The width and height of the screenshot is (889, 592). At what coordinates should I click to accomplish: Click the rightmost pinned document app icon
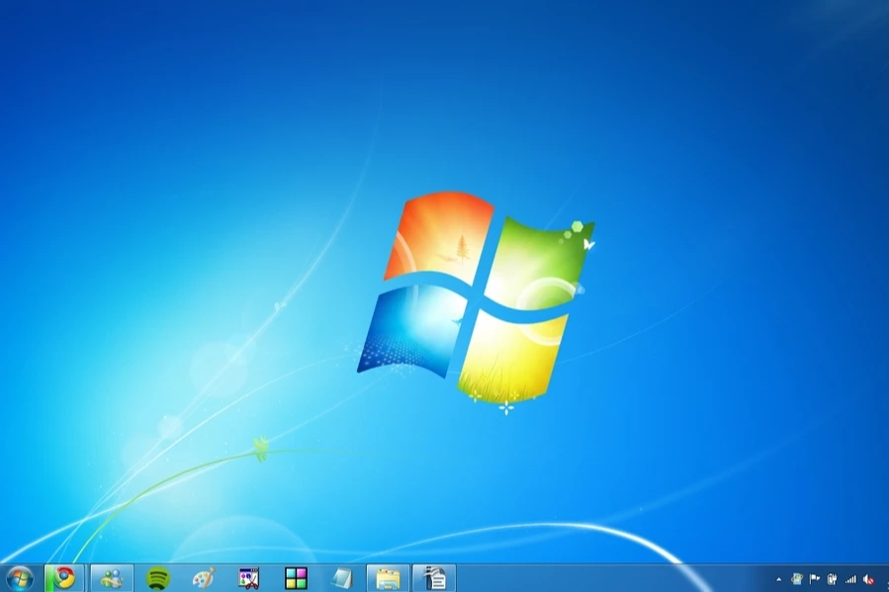[x=434, y=578]
